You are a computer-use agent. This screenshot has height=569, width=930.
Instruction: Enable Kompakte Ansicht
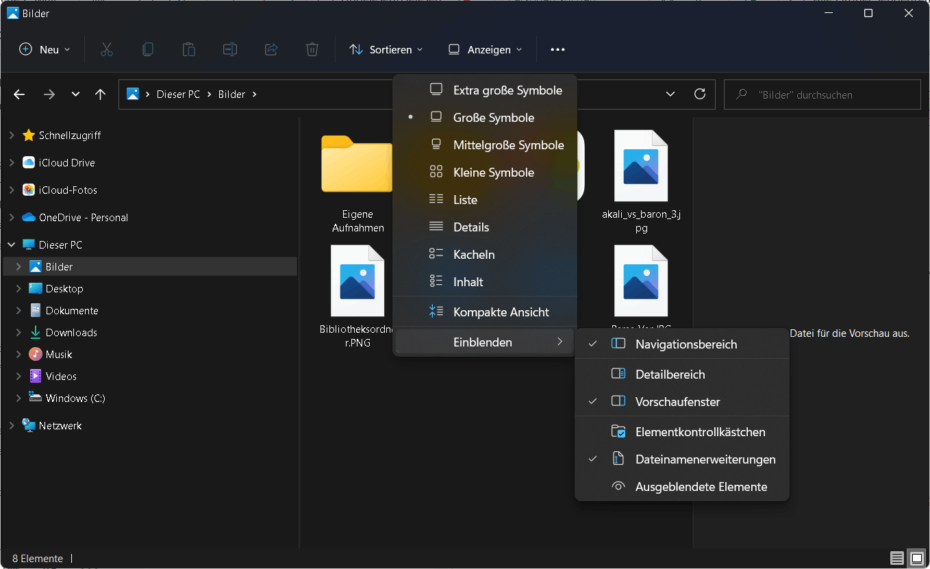[485, 312]
